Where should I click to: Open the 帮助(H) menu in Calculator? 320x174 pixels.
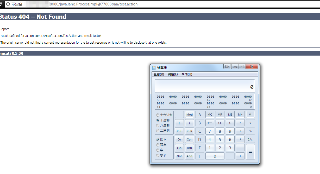187,74
